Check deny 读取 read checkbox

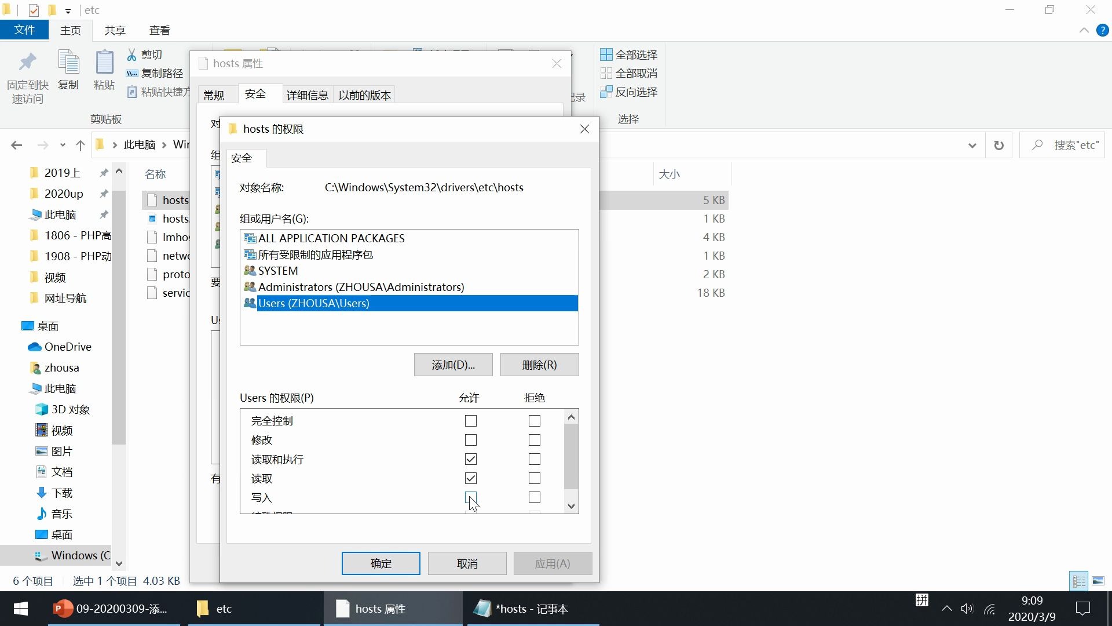tap(535, 478)
